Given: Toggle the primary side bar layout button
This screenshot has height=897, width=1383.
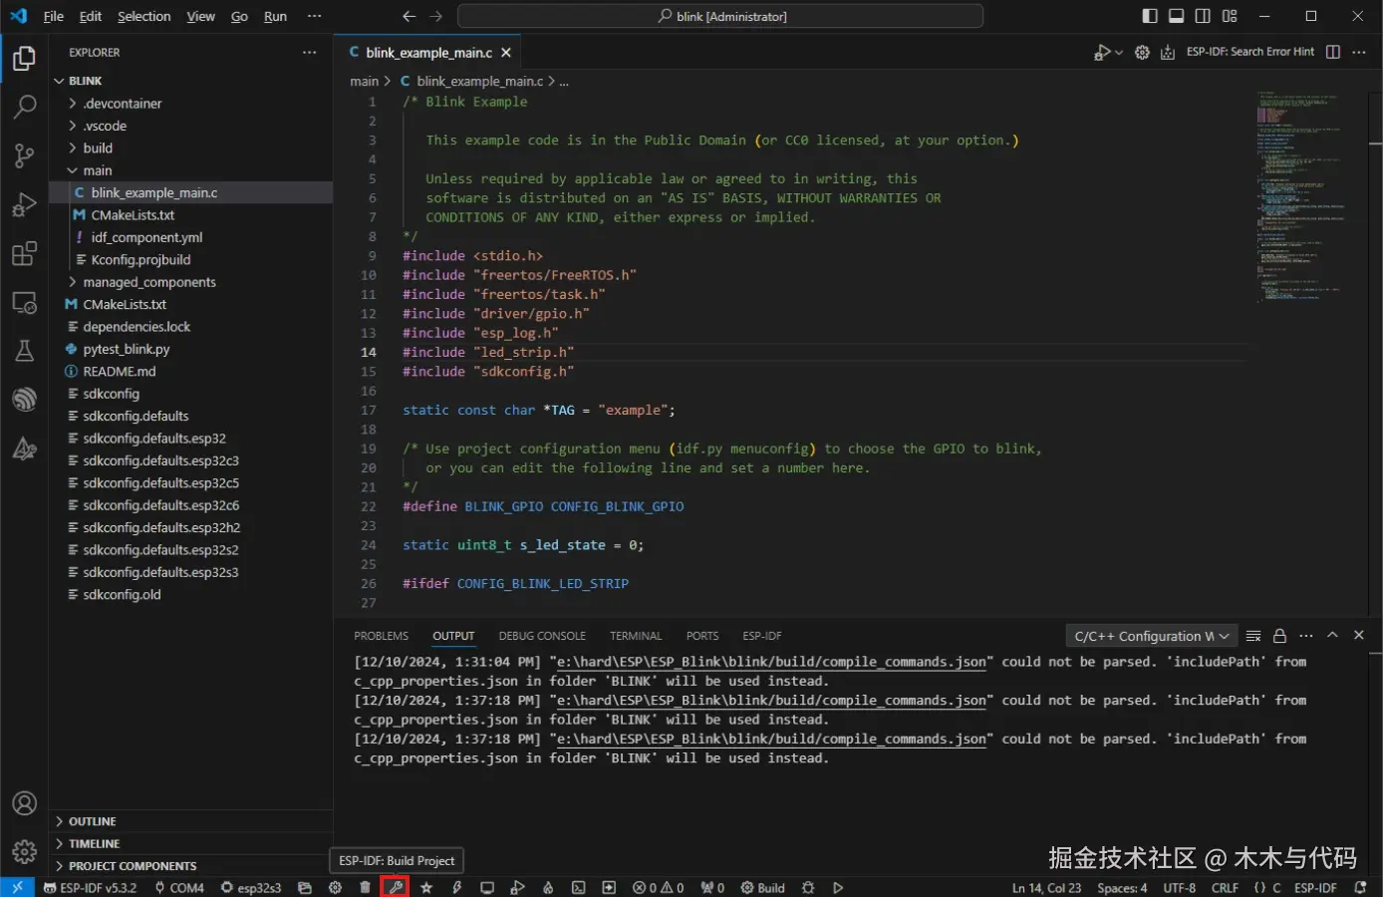Looking at the screenshot, I should 1150,16.
